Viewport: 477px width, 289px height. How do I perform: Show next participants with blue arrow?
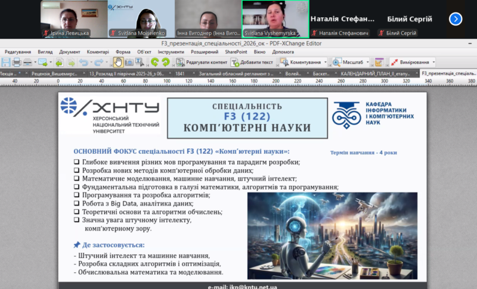(x=456, y=19)
